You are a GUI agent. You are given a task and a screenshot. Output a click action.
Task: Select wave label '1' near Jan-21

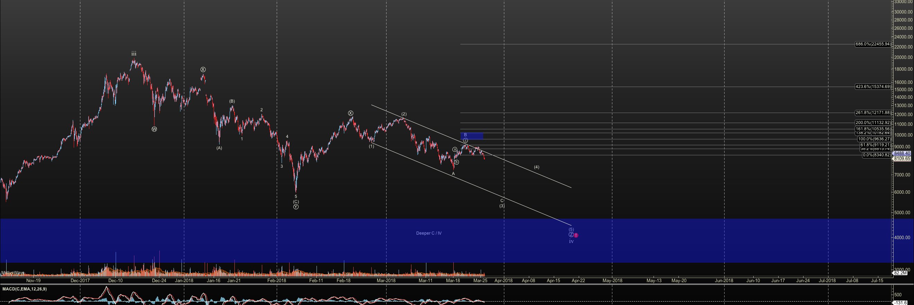[242, 139]
